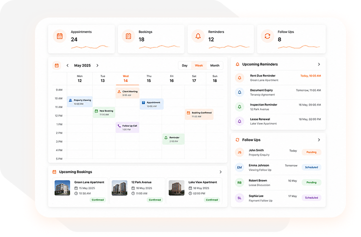The height and width of the screenshot is (237, 361).
Task: Click the RB avatar for Robert Brown
Action: click(239, 182)
